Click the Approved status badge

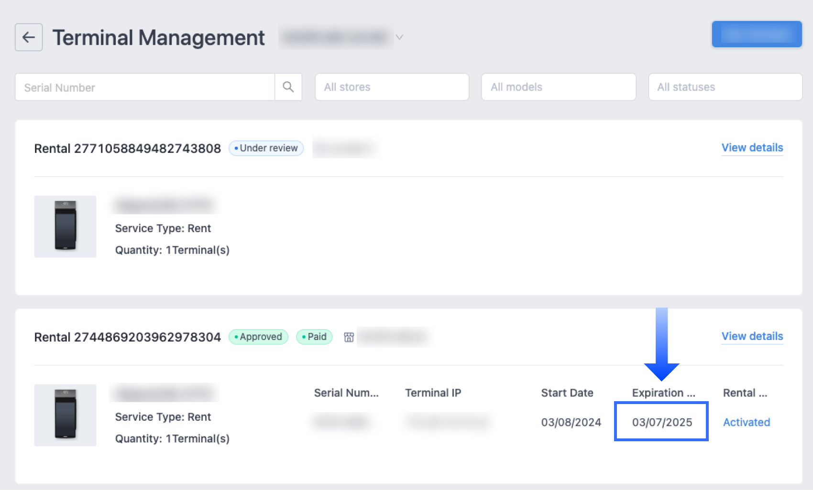258,337
